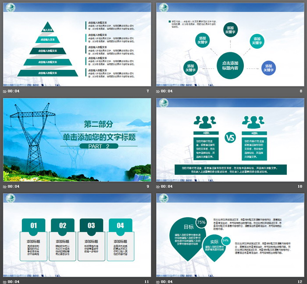This screenshot has width=307, height=284.
Task: Click the 03 box on slide 11
Action: [91, 226]
